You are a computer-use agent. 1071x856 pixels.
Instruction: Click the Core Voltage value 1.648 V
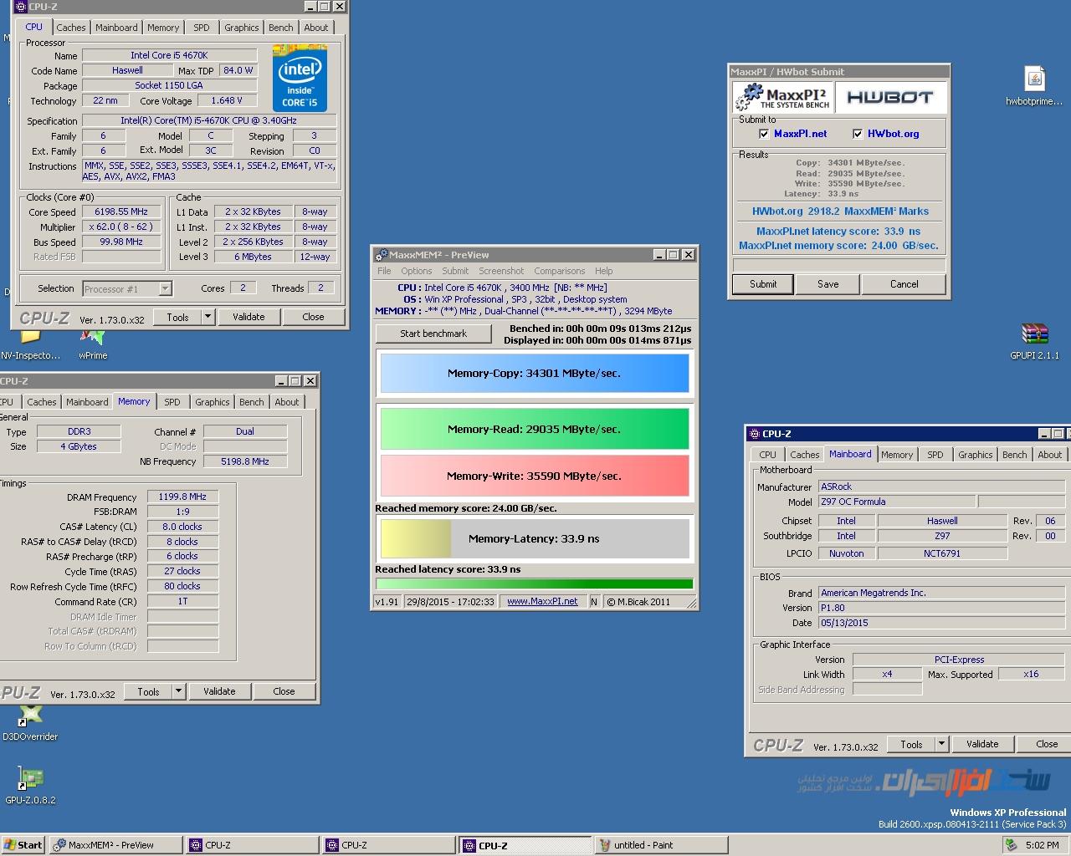[226, 100]
